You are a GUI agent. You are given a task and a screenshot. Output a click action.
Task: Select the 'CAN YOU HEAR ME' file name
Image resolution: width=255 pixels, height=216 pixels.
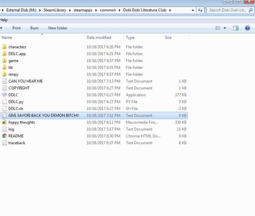pos(25,81)
